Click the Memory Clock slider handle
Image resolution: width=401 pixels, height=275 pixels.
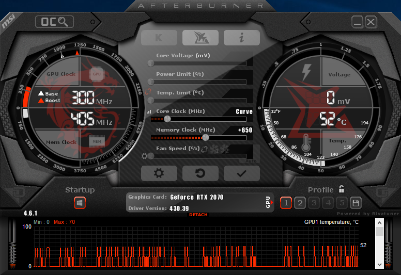tap(205, 138)
